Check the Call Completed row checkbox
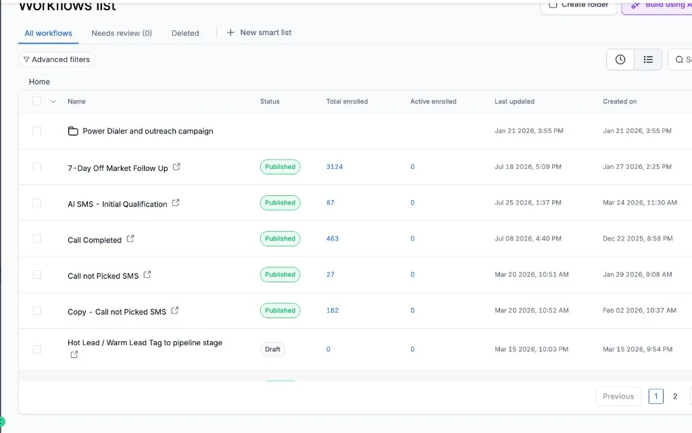The image size is (692, 433). point(37,239)
